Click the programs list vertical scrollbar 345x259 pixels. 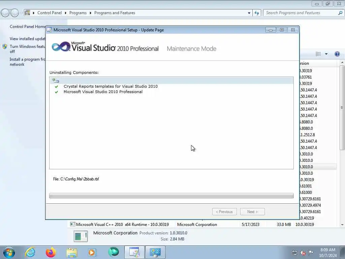coord(342,108)
